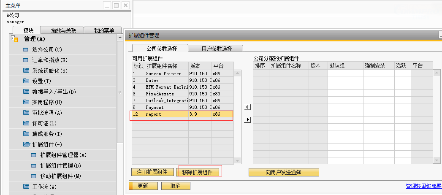Click the right arrow to assign add-on
This screenshot has height=195, width=442.
tap(247, 120)
